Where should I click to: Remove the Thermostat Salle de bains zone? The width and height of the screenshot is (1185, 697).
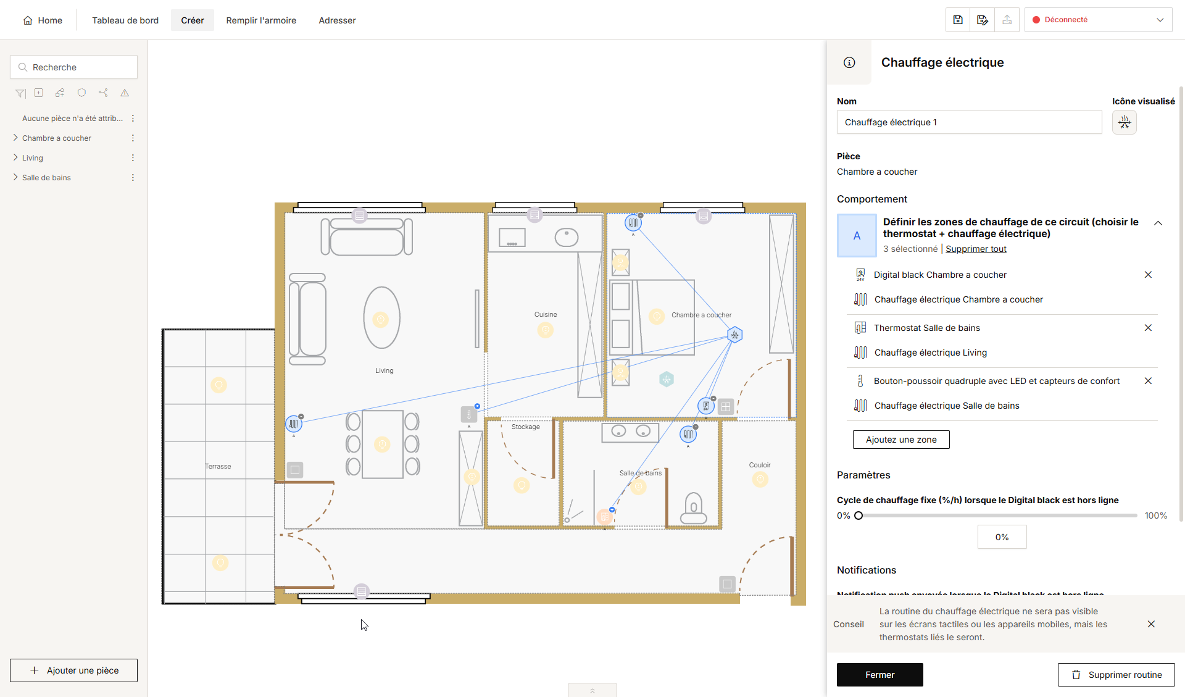click(1148, 328)
